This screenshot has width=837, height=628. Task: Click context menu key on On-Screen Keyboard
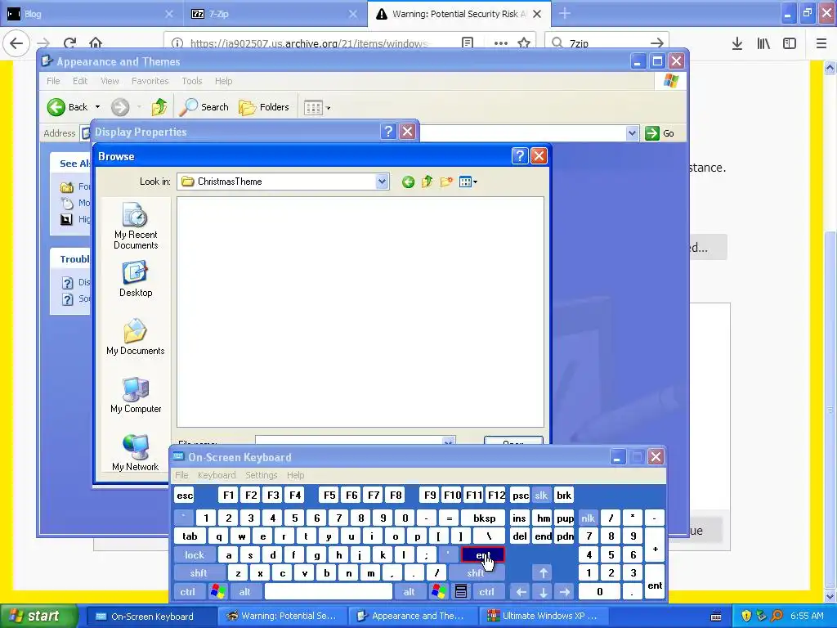click(x=461, y=592)
